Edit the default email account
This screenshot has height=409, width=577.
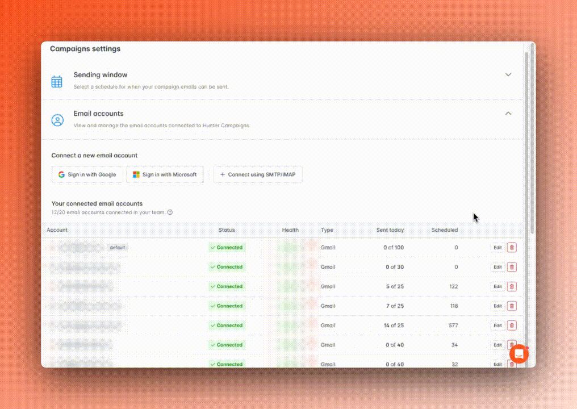click(497, 248)
